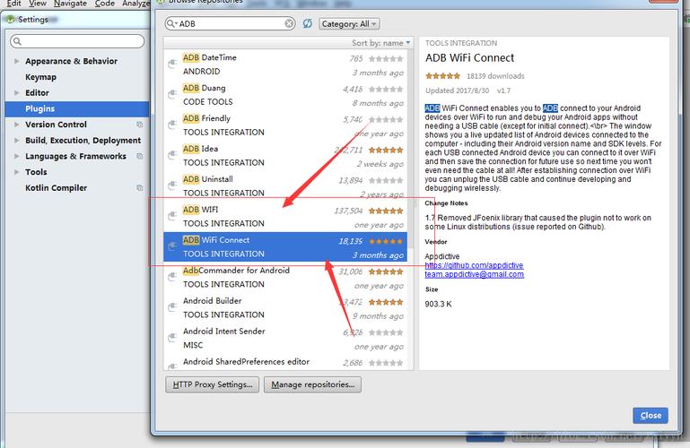Click the plugin search field containing ADB
Viewport: 690px width, 448px height.
[x=230, y=23]
